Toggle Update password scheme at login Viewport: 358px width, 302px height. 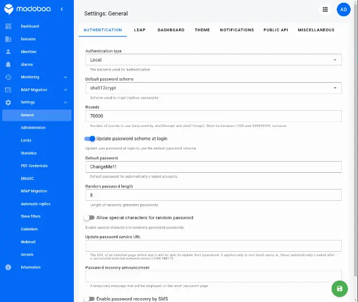pos(89,139)
